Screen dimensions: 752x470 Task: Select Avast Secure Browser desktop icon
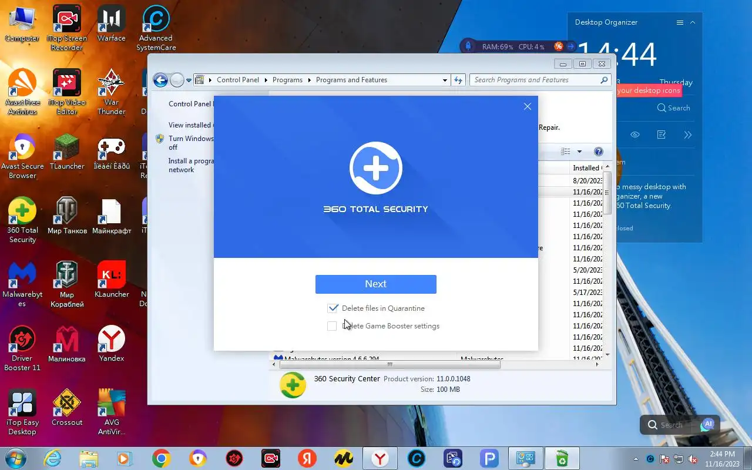tap(22, 156)
